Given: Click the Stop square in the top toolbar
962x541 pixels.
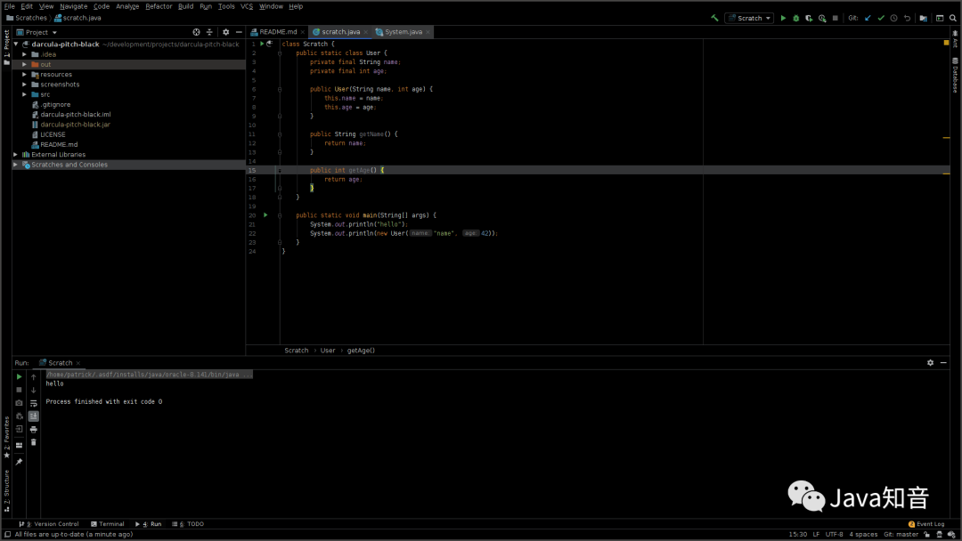Looking at the screenshot, I should coord(835,18).
